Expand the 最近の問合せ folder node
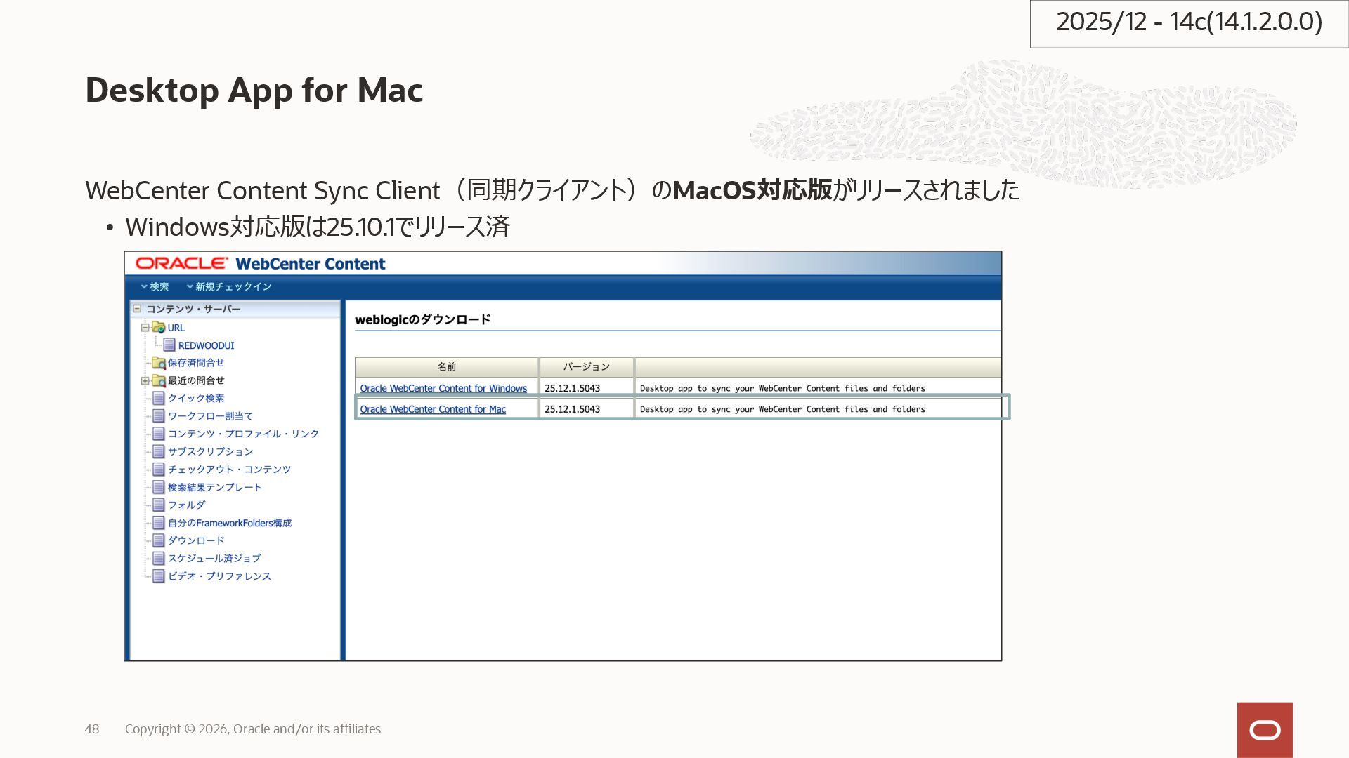Viewport: 1349px width, 758px height. pyautogui.click(x=145, y=381)
